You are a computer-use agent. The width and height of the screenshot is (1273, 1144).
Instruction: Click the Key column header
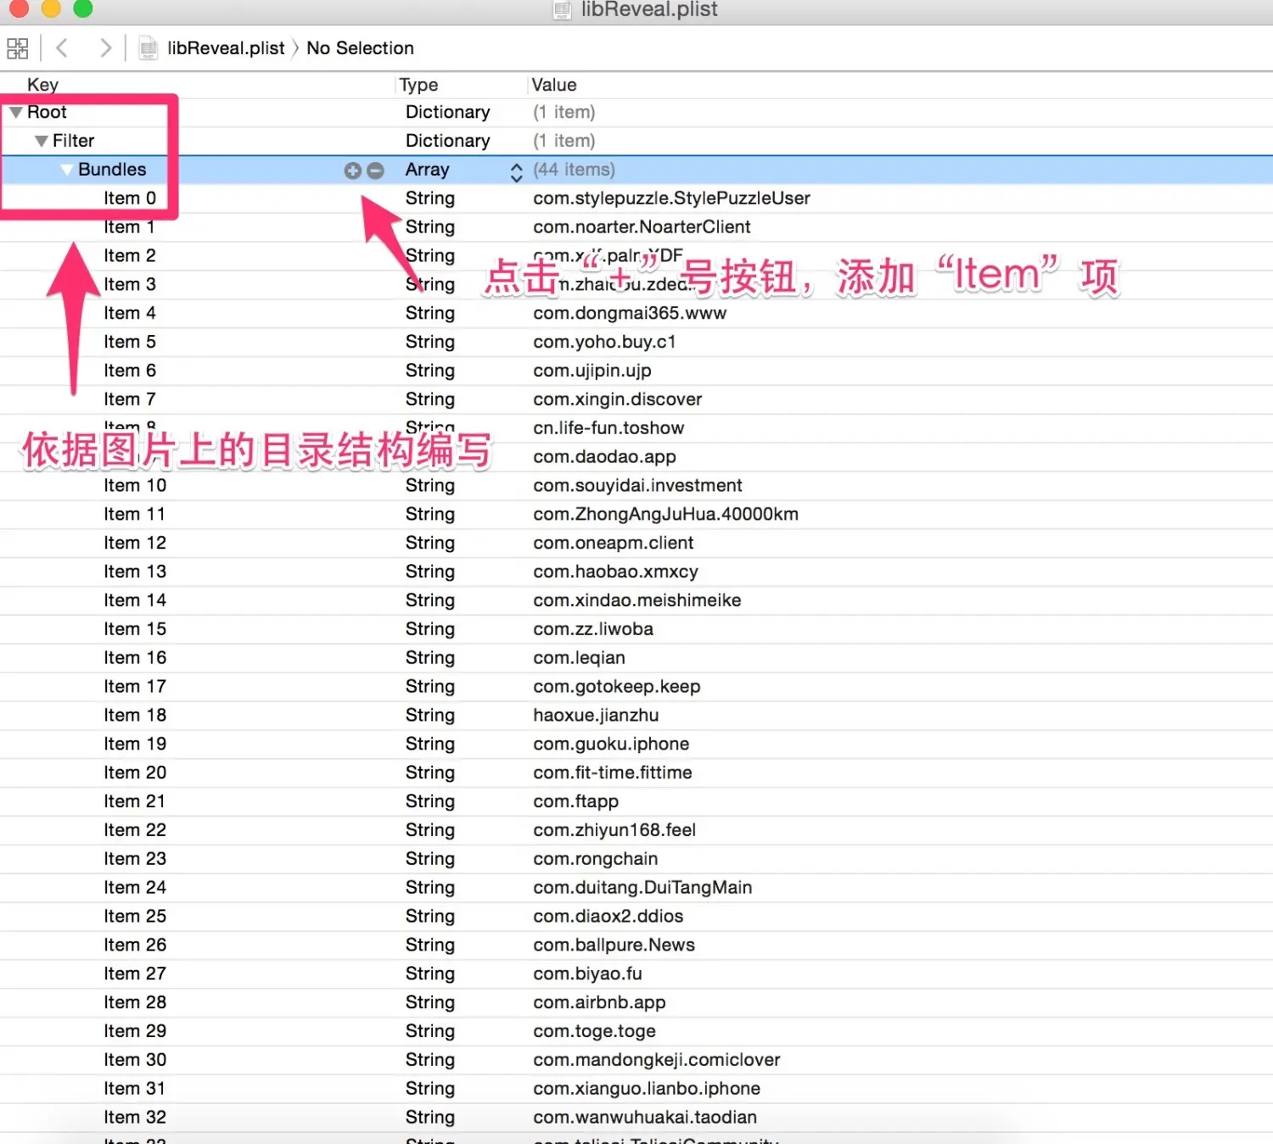click(x=42, y=85)
